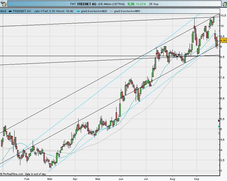Image resolution: width=227 pixels, height=181 pixels.
Task: Click the orange 9,30 current price tag
Action: tap(223, 40)
